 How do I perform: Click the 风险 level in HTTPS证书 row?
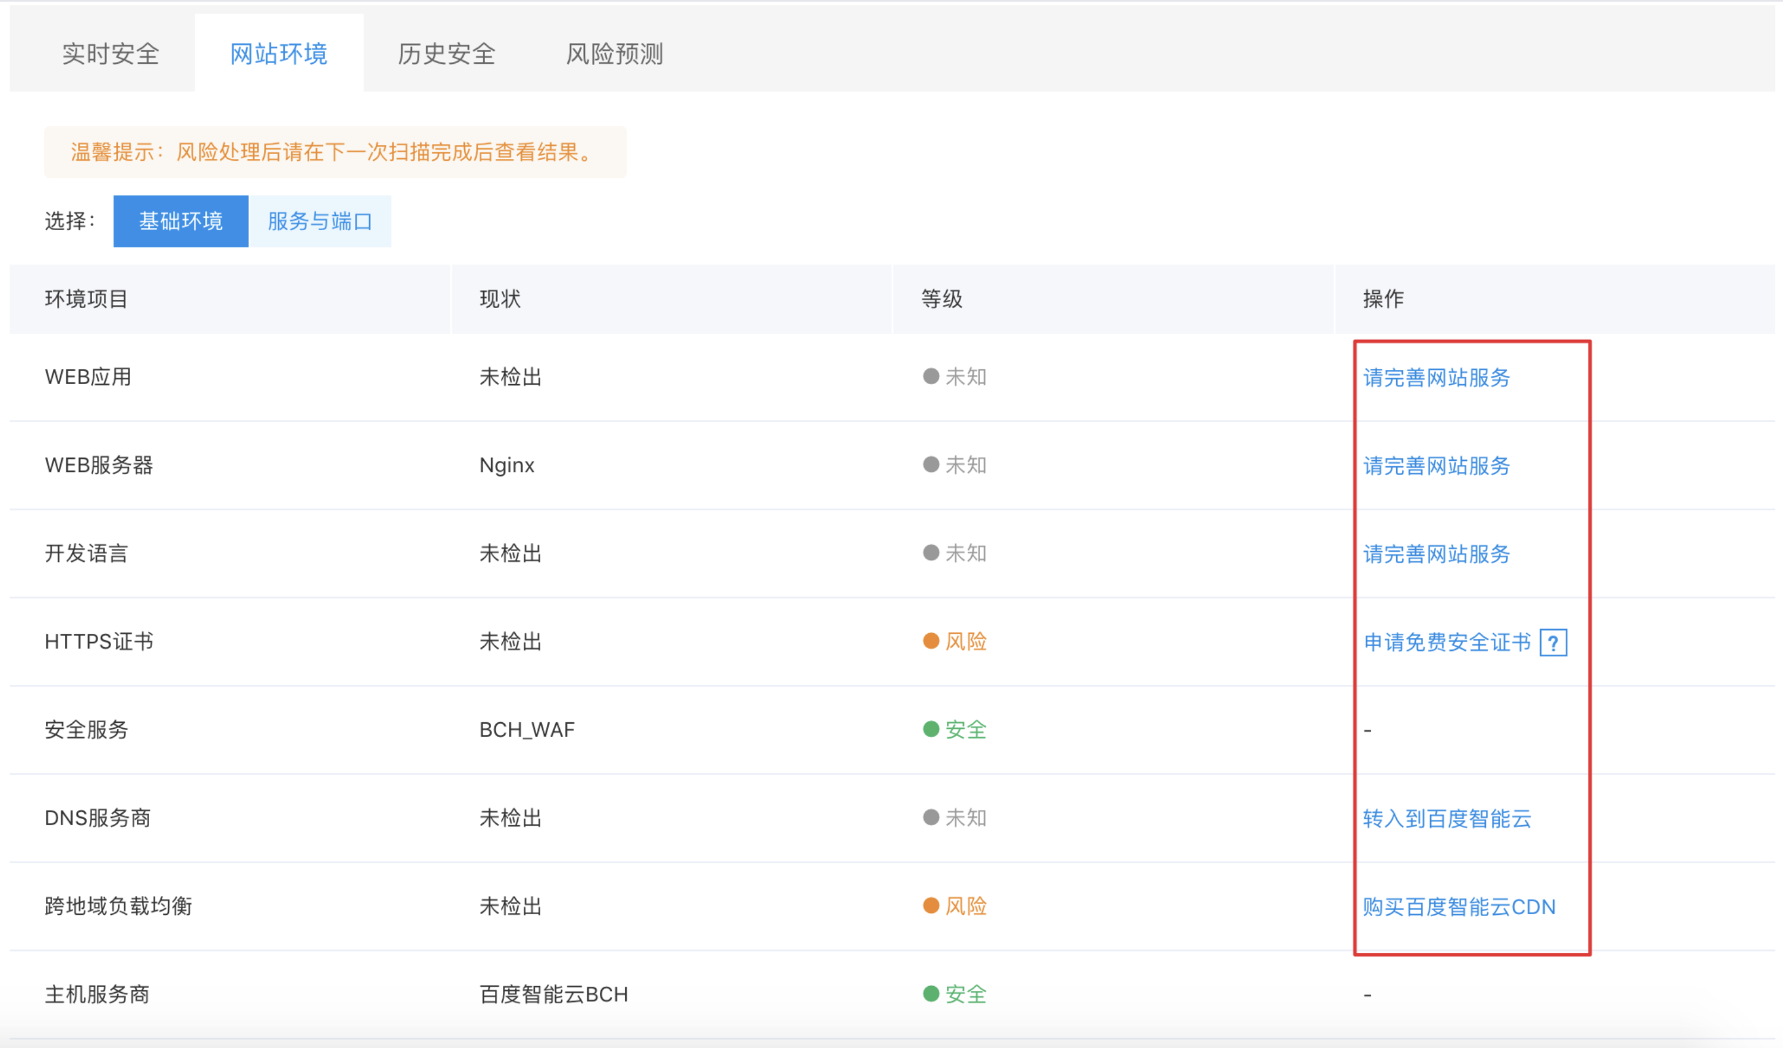tap(955, 641)
